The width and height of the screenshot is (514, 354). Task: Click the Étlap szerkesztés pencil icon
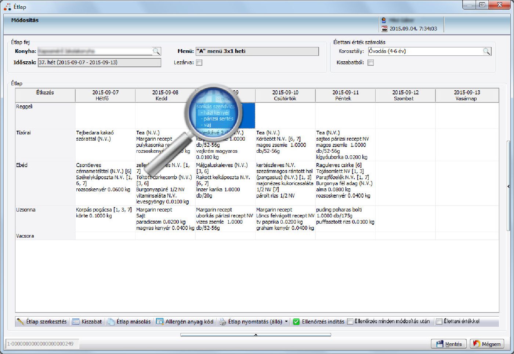[21, 322]
